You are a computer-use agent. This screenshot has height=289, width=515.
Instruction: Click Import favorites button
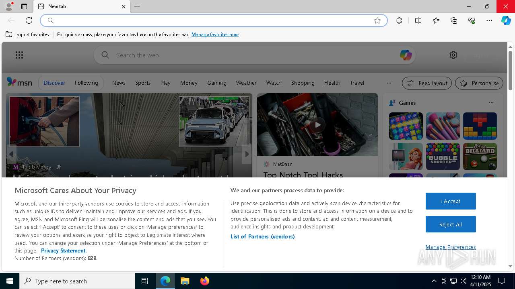(27, 35)
